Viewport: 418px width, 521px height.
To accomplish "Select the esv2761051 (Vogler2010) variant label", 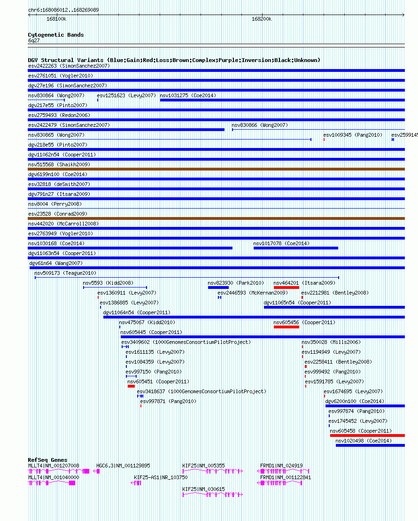I will tap(61, 76).
